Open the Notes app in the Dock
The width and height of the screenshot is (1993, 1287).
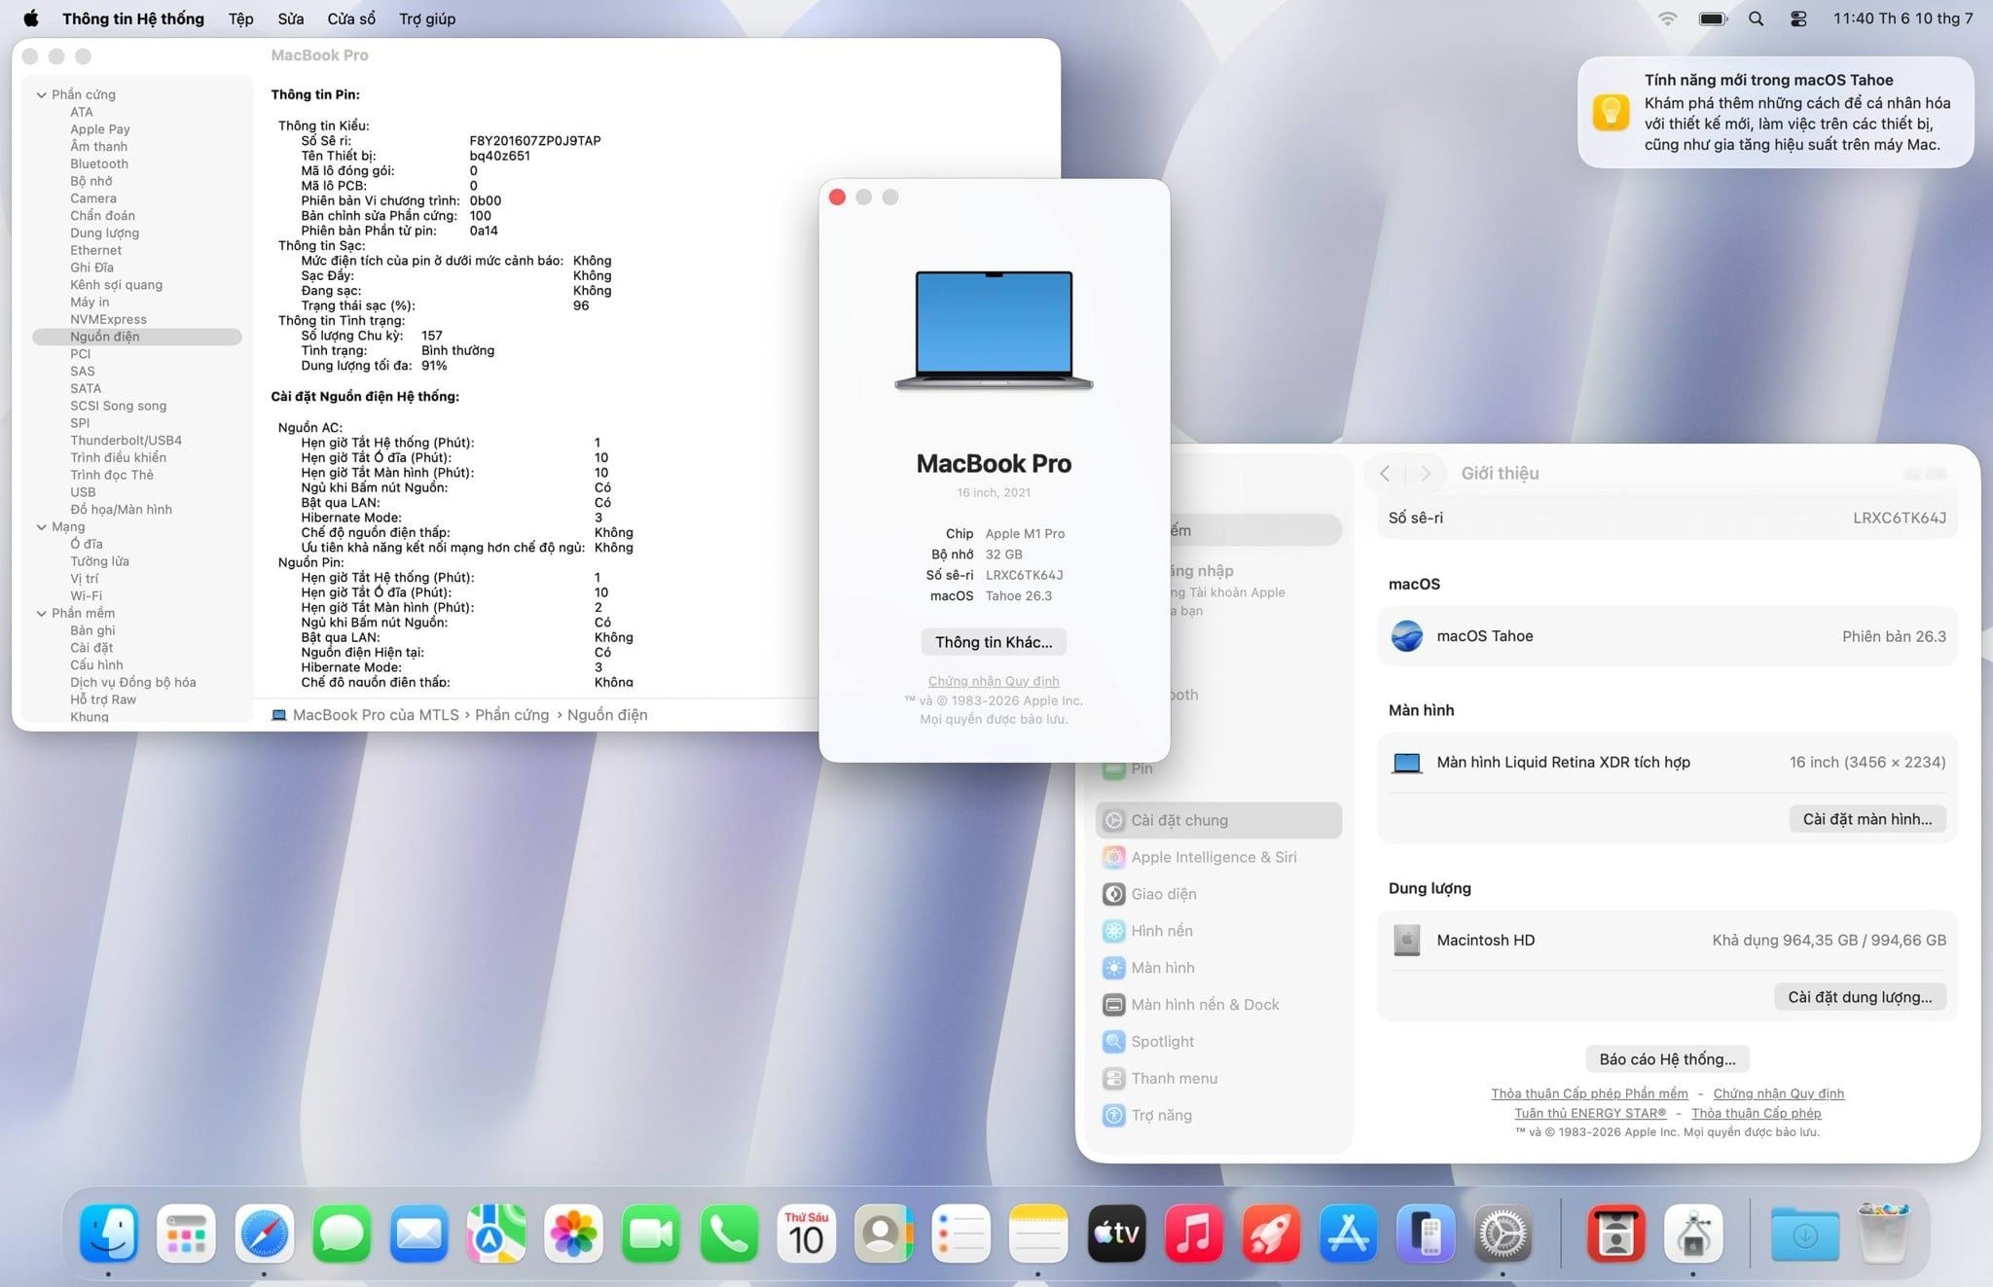point(1038,1233)
